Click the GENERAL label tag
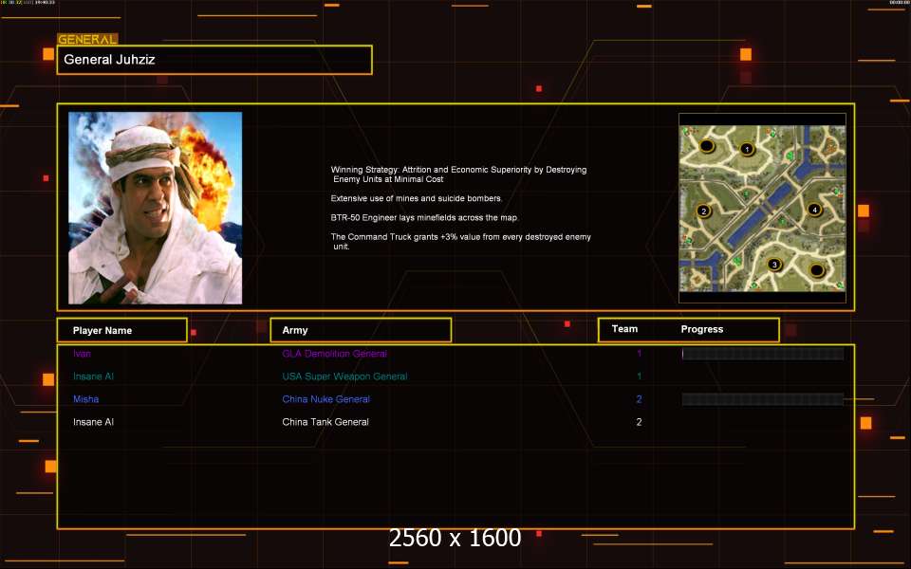 [87, 40]
